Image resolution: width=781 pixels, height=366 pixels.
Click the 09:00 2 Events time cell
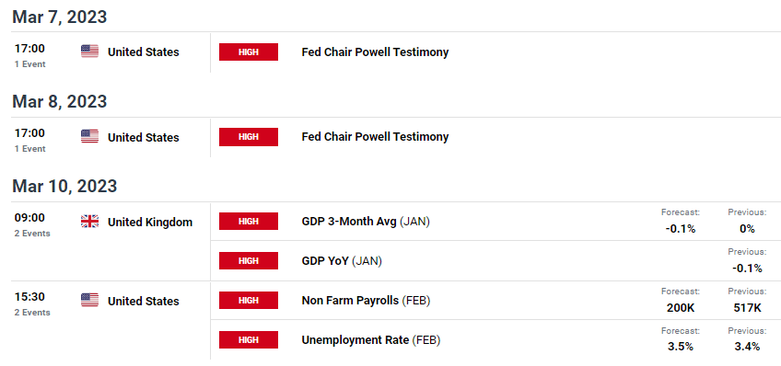tap(32, 224)
